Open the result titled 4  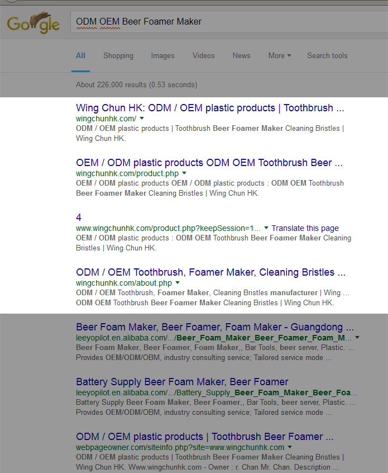point(79,217)
